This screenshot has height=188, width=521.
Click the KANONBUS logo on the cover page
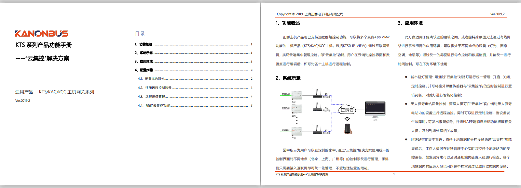point(42,33)
